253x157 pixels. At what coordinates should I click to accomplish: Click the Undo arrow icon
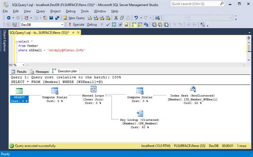coord(136,18)
